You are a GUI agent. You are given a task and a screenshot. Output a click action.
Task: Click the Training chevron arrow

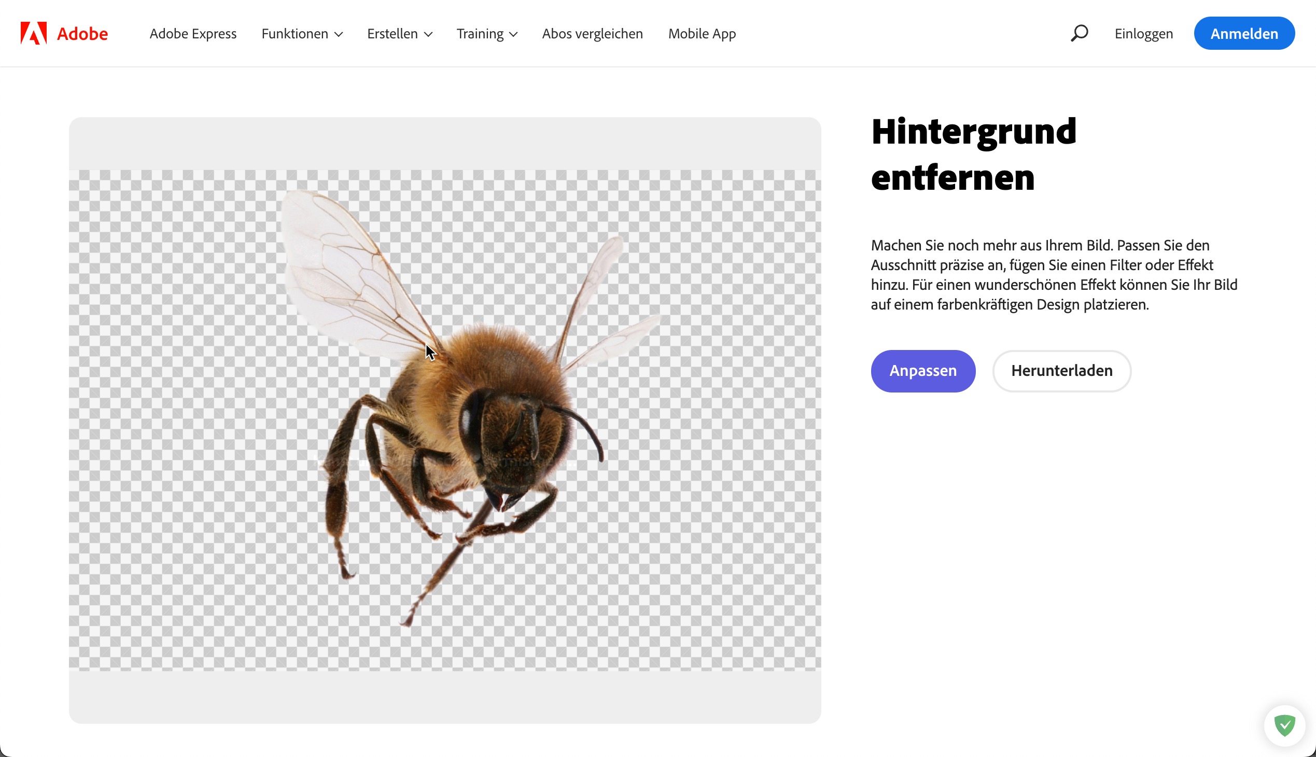pyautogui.click(x=514, y=34)
